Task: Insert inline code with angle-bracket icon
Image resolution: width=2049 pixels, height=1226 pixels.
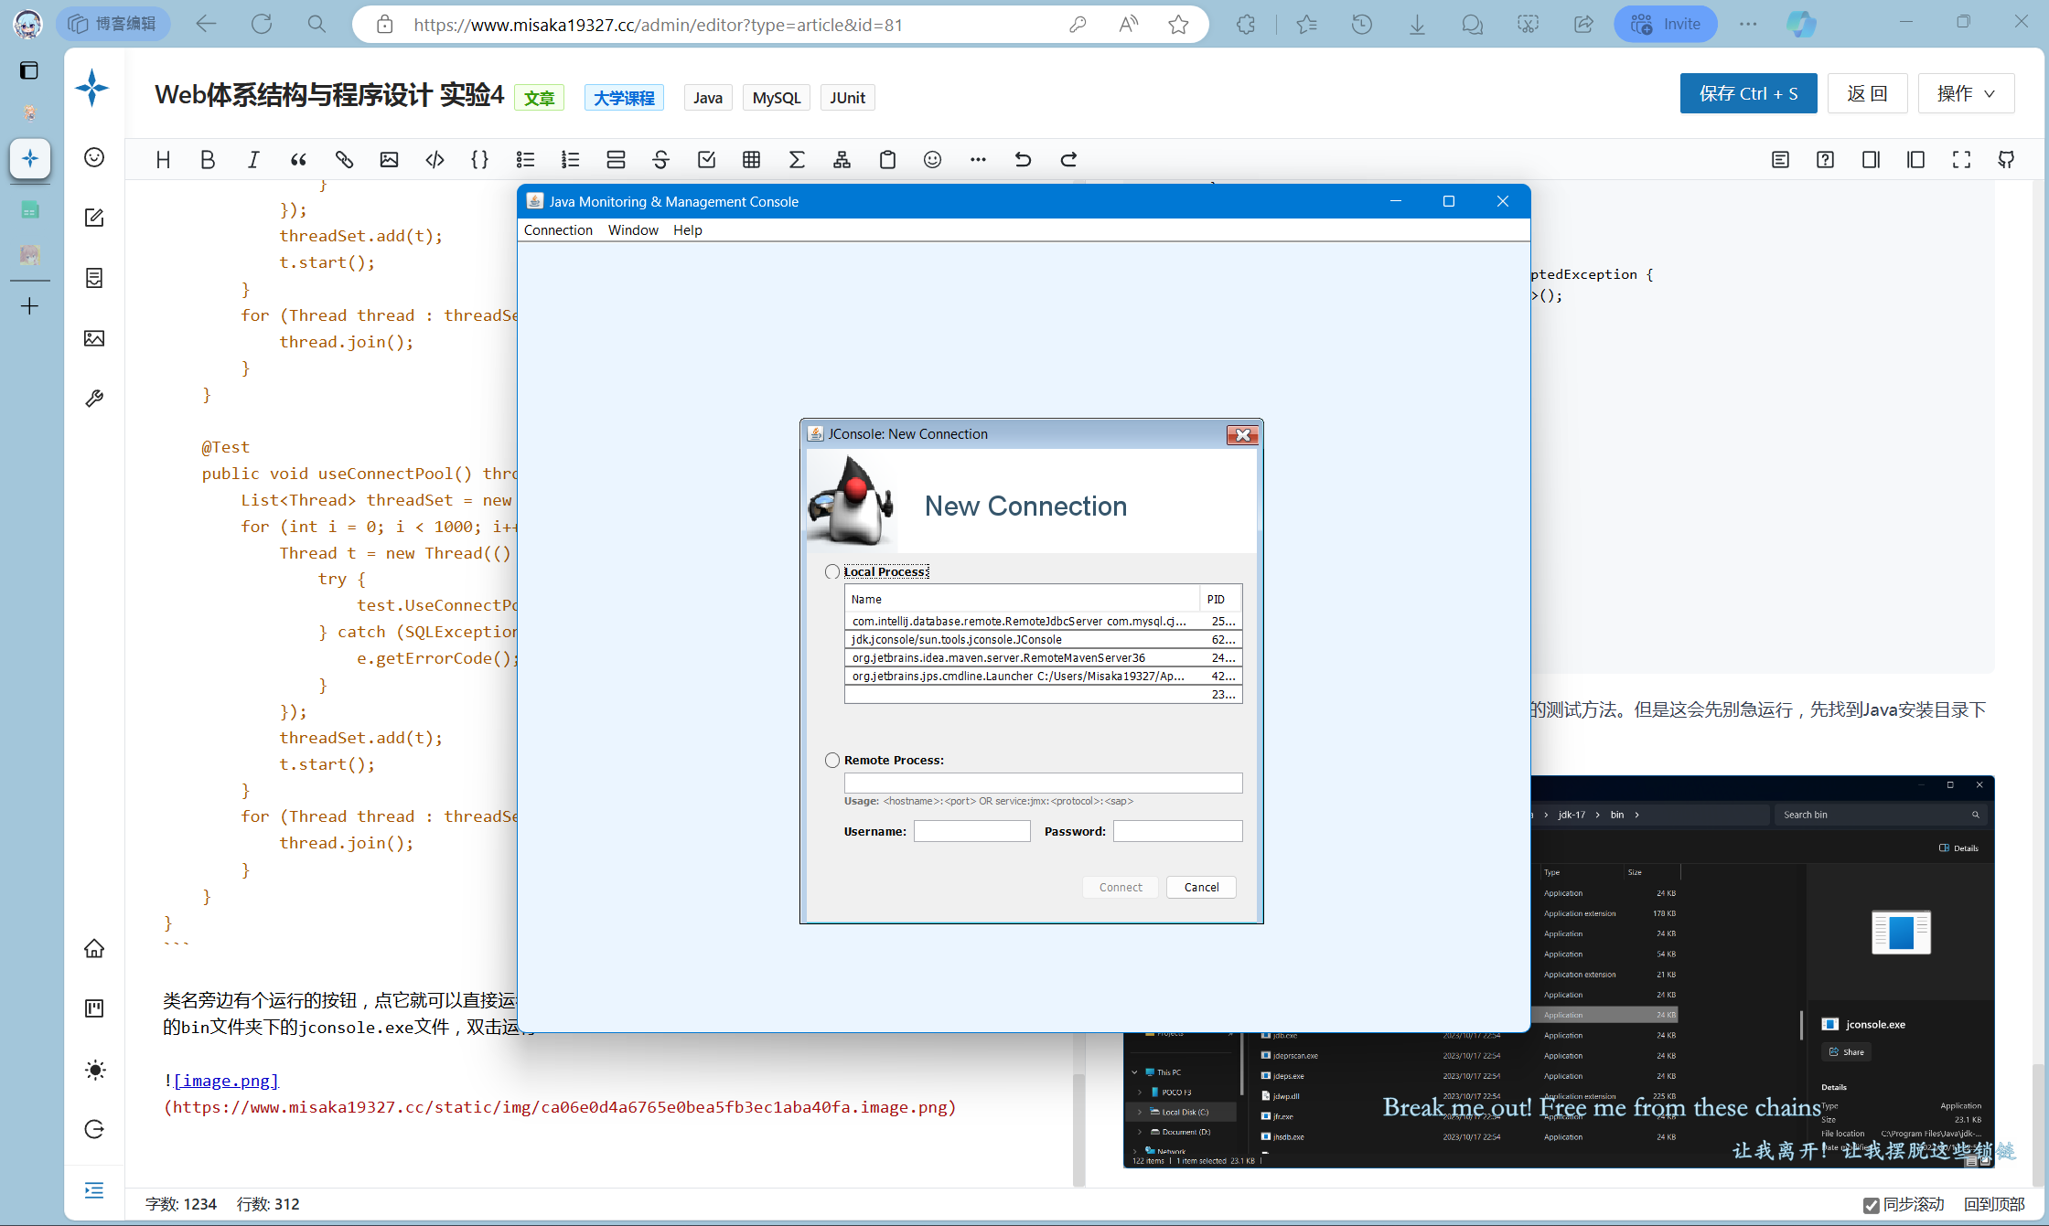Action: point(434,160)
